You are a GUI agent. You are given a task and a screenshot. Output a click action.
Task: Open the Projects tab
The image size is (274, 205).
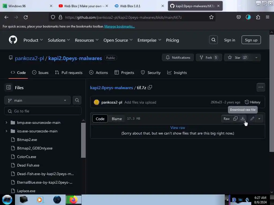[124, 73]
